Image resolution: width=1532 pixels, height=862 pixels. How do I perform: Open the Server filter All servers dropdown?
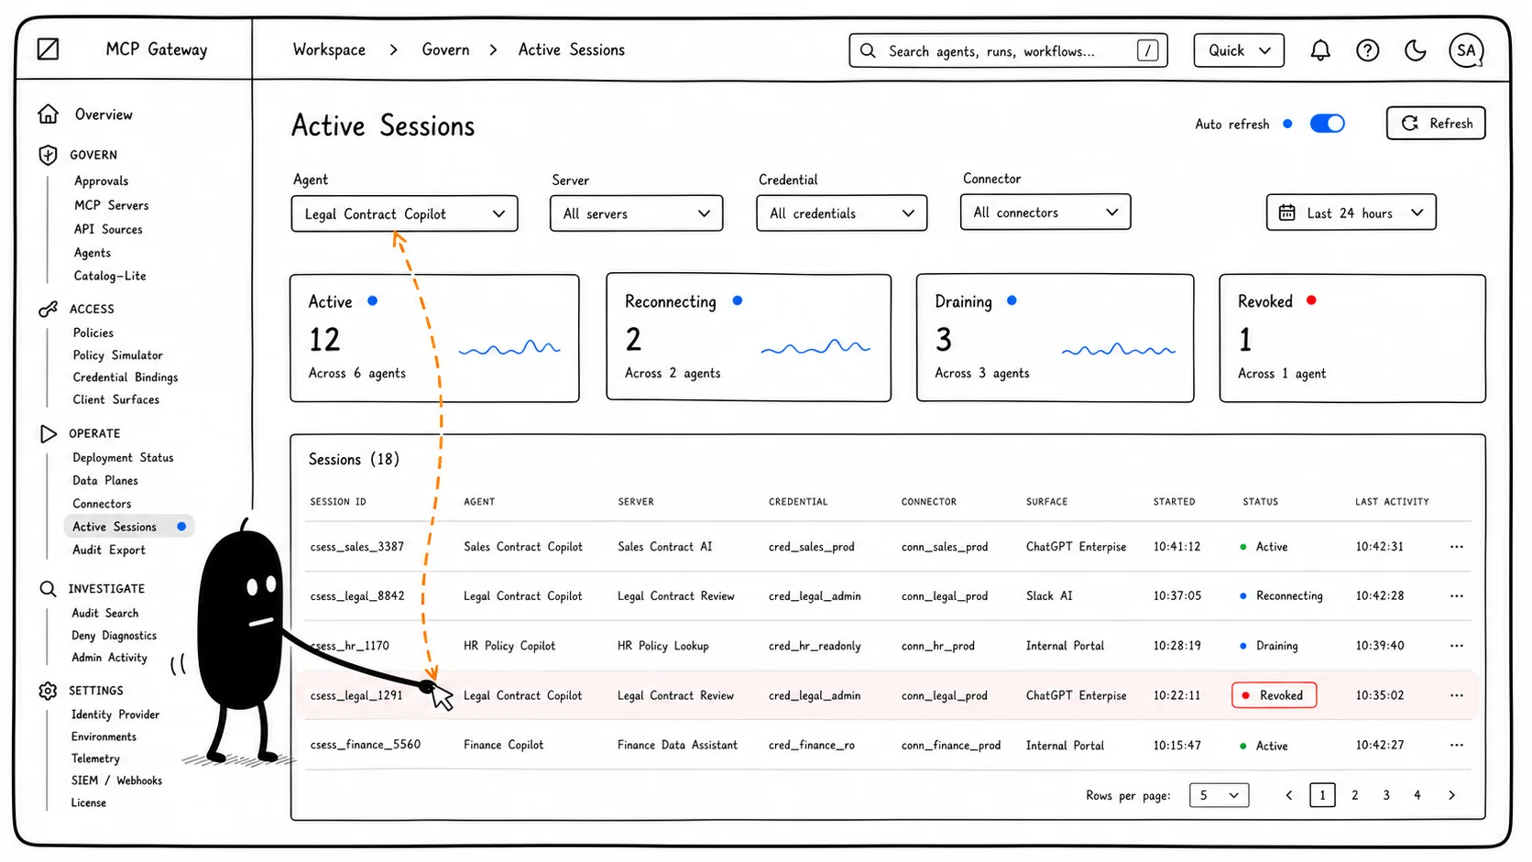[x=636, y=213]
